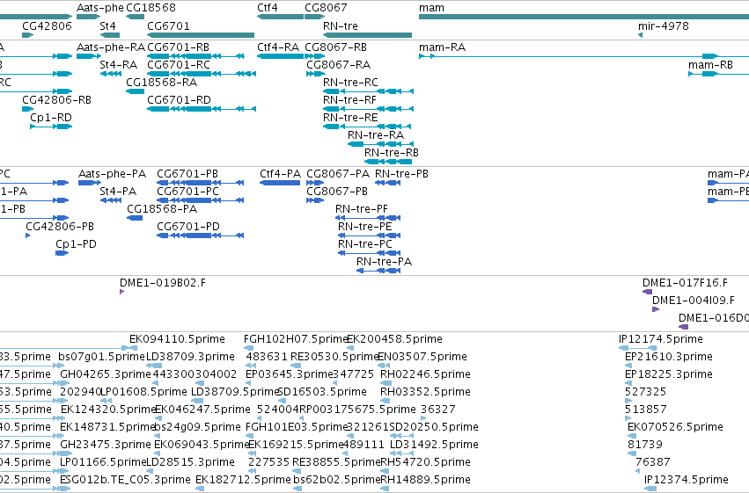Select the 'Aats-phe-RA' transcript label
This screenshot has width=749, height=493.
click(x=110, y=47)
